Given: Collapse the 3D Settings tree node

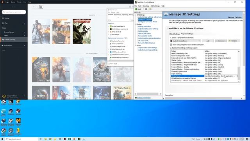Looking at the screenshot, I should (136, 15).
